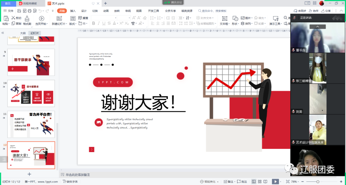
Task: Click the Save icon in quick access toolbar
Action: coord(19,11)
